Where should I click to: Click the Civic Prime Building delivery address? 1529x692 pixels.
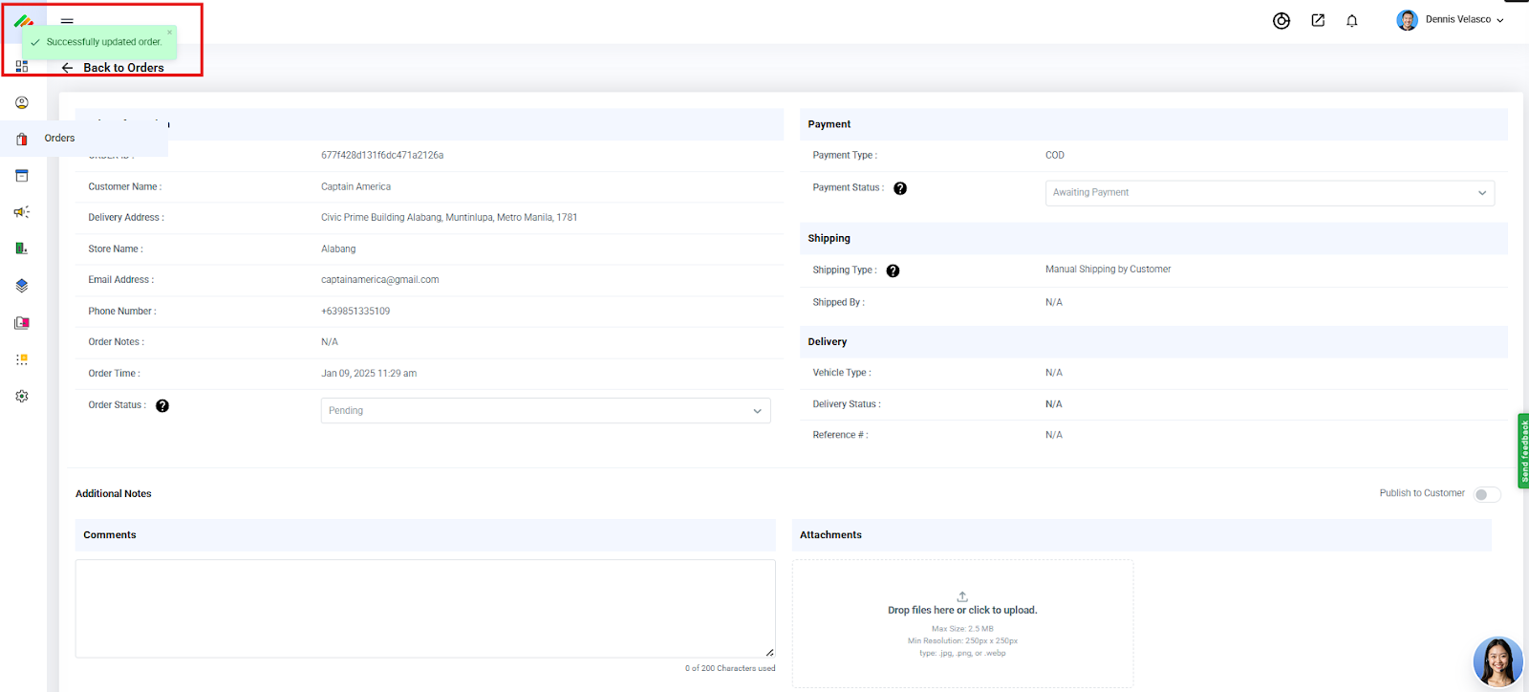click(x=449, y=218)
